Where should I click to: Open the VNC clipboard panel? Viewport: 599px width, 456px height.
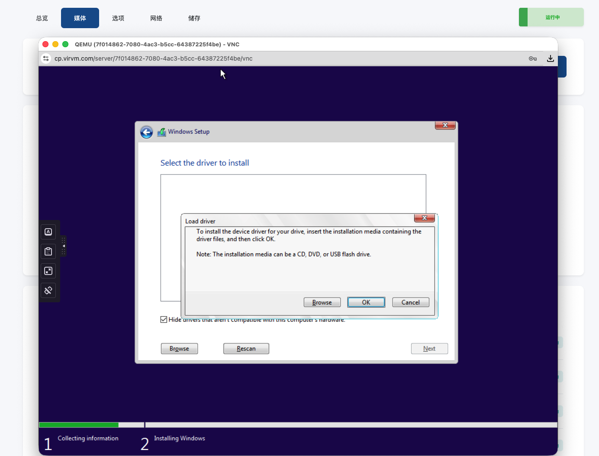[48, 252]
